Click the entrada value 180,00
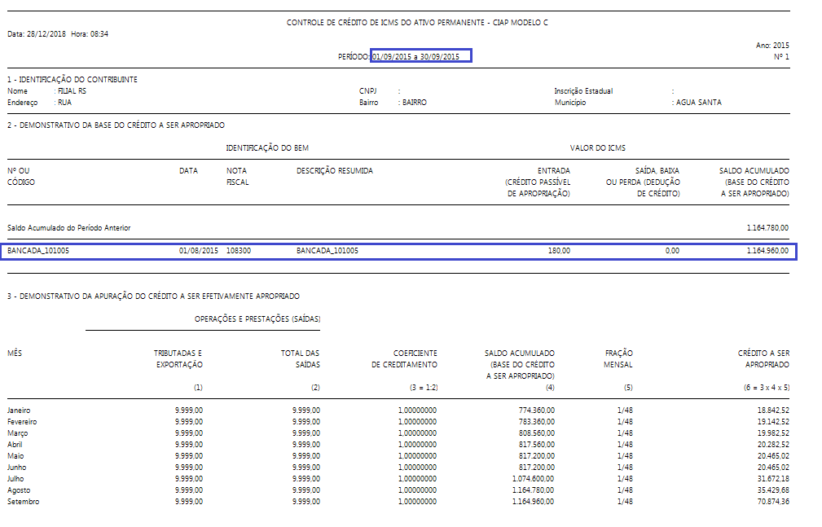Viewport: 822px width, 527px height. 559,251
